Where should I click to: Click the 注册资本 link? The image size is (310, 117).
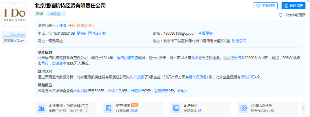click(237, 58)
